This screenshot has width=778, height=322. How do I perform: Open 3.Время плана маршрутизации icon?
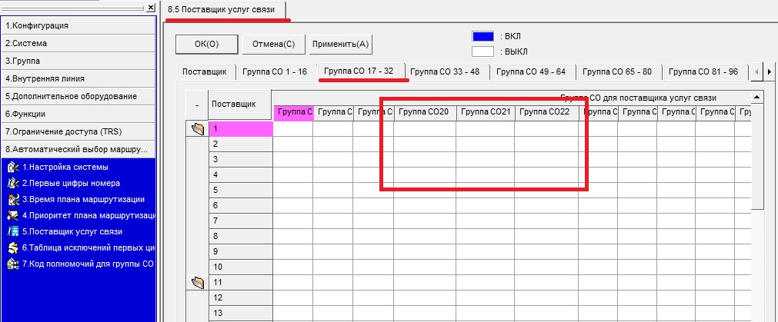(13, 200)
